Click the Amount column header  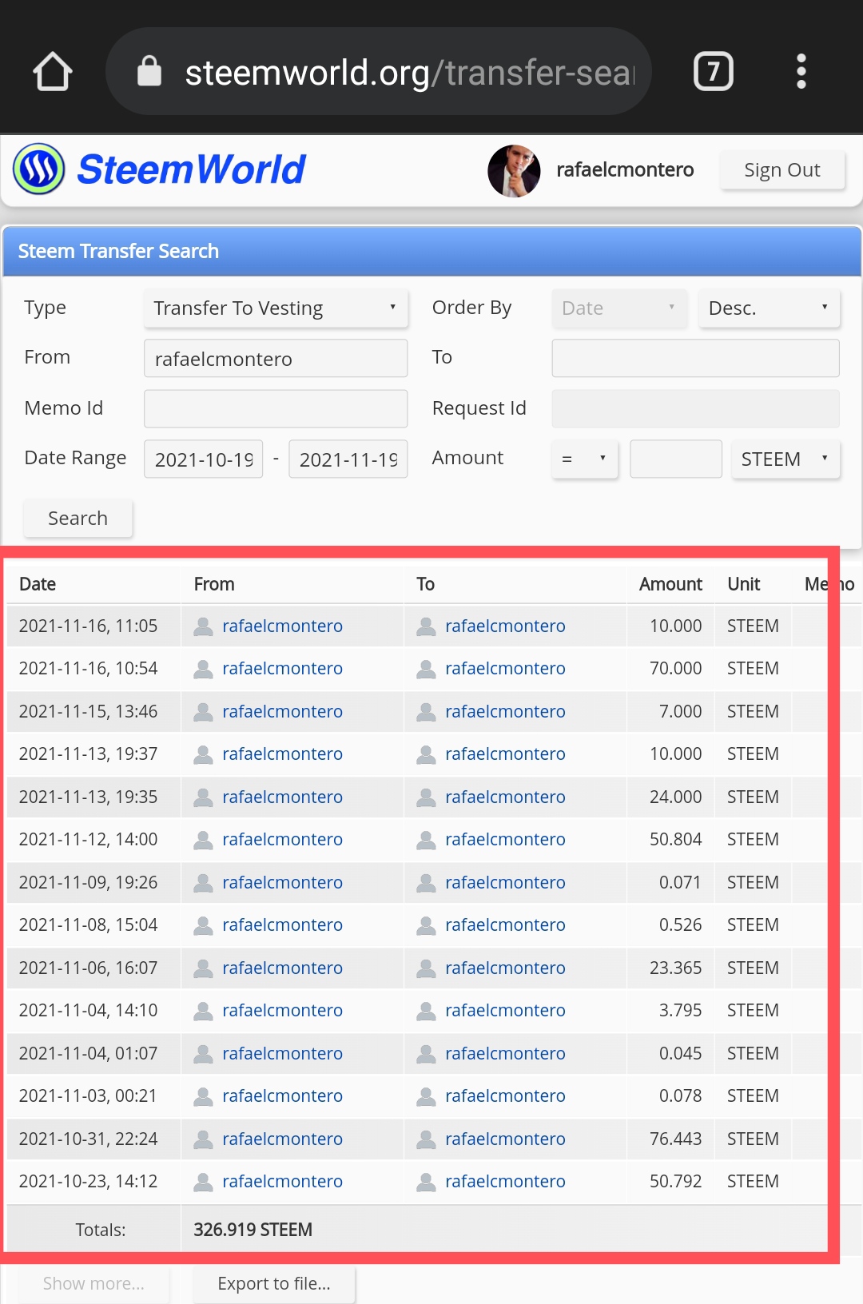point(670,584)
